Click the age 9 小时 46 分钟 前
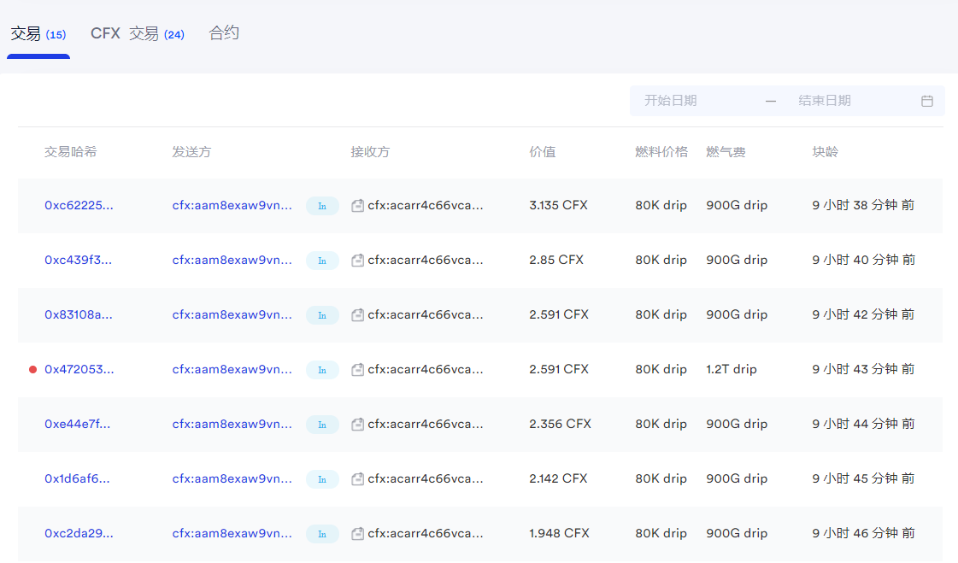Image resolution: width=958 pixels, height=563 pixels. (863, 533)
